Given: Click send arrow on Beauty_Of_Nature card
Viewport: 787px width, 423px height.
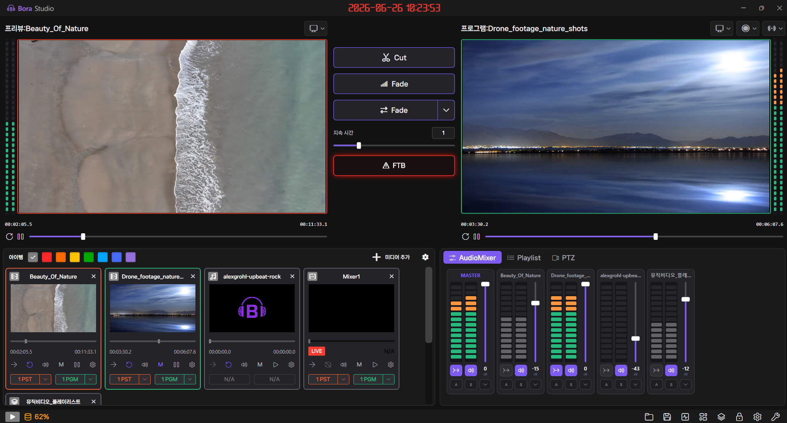Looking at the screenshot, I should 14,365.
